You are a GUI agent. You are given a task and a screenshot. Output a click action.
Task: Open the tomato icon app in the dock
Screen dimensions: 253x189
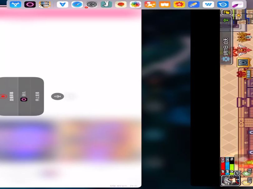[121, 4]
